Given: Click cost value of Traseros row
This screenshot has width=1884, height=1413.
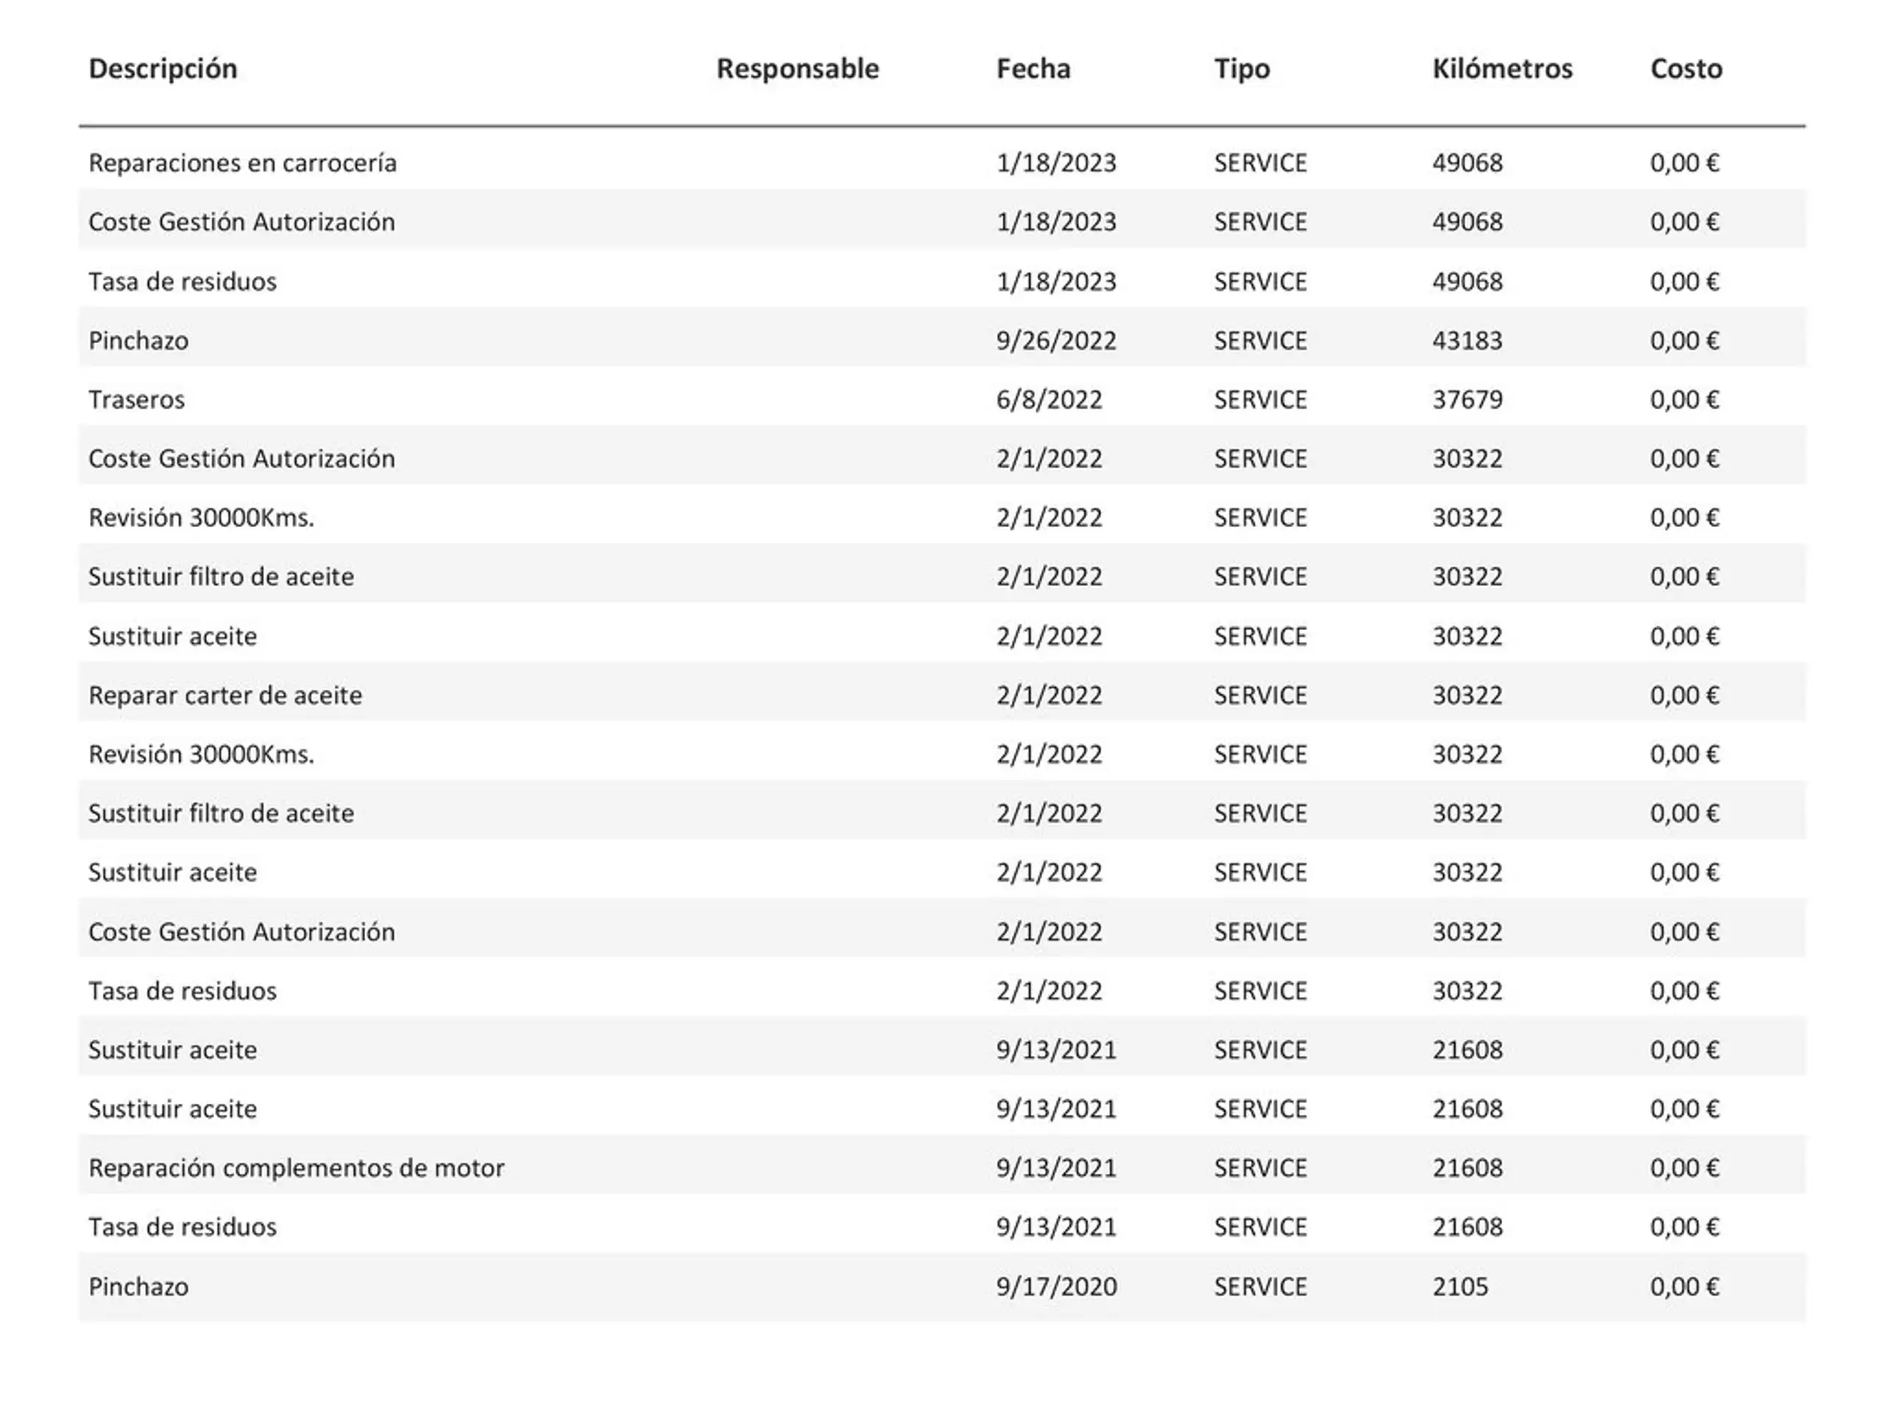Looking at the screenshot, I should click(1685, 400).
